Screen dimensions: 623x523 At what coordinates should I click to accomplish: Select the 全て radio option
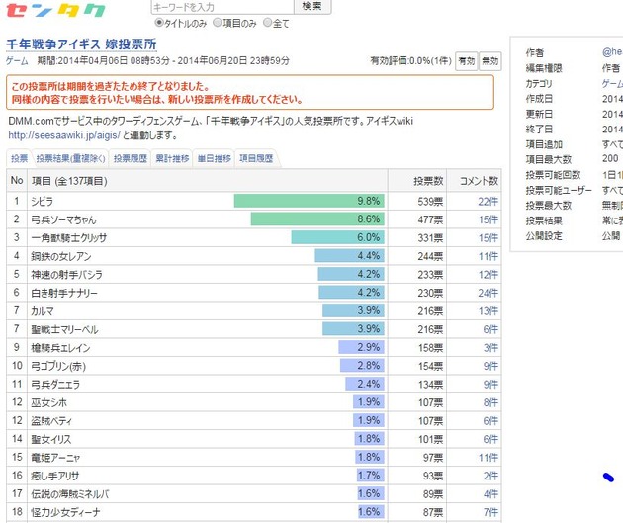click(268, 22)
